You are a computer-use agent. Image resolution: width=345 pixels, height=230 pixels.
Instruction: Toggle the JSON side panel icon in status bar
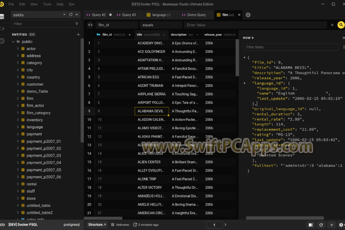310,225
